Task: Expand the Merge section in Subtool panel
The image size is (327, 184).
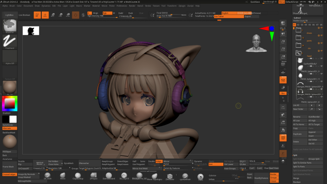Action: pos(296,178)
